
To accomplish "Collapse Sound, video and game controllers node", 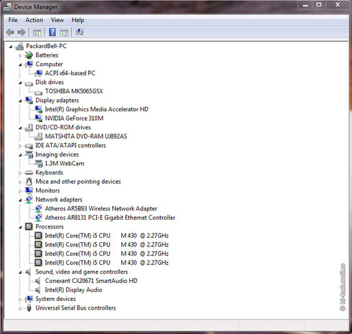I will pos(20,272).
